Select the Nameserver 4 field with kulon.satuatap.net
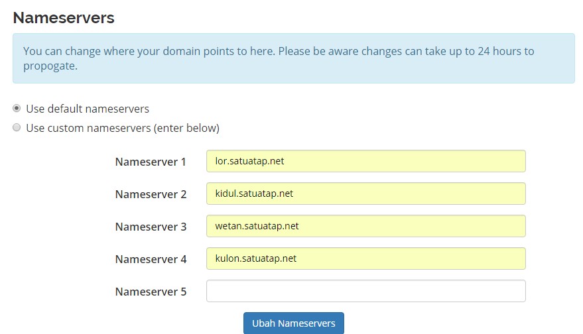Image resolution: width=583 pixels, height=334 pixels. (365, 258)
